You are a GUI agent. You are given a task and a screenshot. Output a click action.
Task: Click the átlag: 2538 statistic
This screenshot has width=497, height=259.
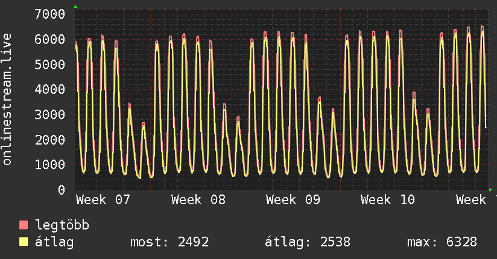point(308,242)
